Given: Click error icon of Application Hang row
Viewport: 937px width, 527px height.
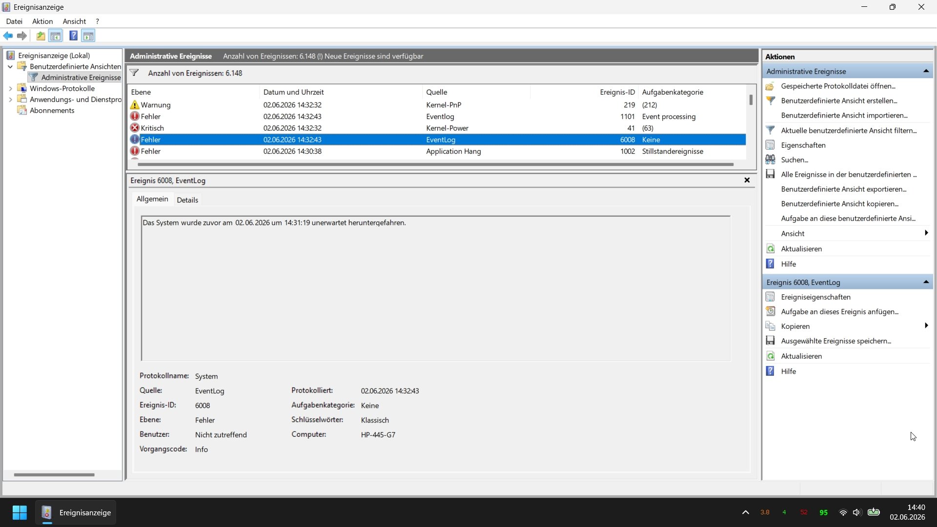Looking at the screenshot, I should click(135, 151).
